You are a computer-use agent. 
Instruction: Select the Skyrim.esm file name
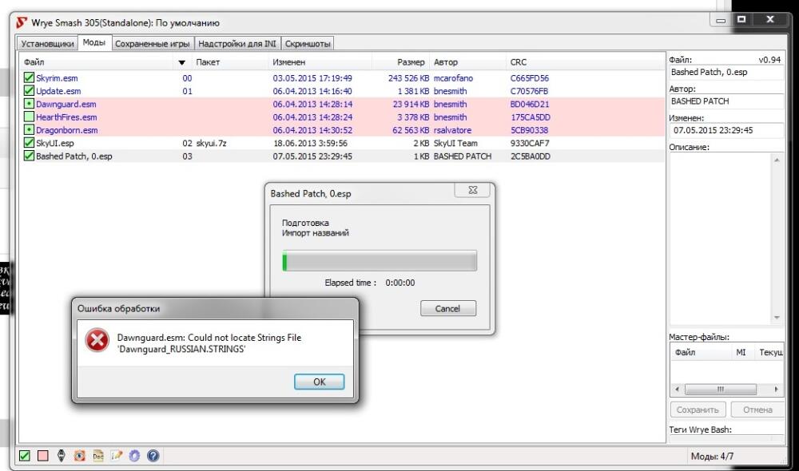(57, 78)
